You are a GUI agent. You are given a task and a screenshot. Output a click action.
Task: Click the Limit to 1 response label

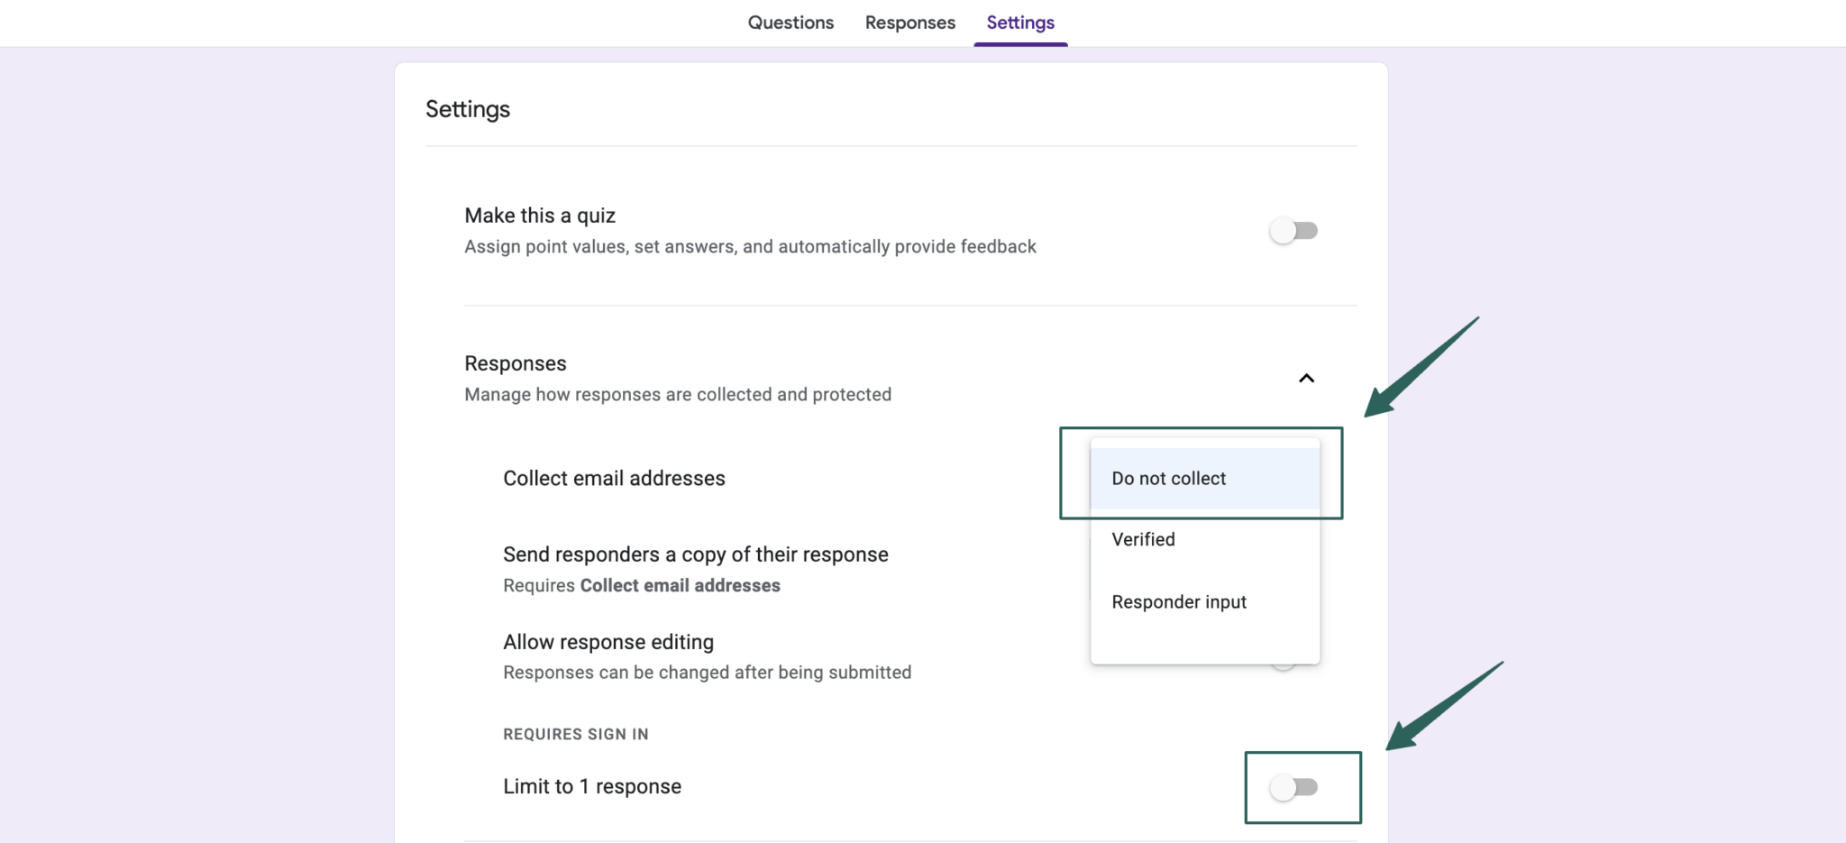click(x=592, y=786)
